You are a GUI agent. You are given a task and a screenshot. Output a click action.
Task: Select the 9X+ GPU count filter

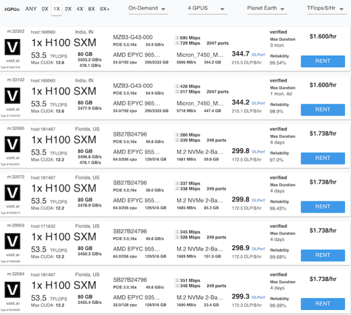104,9
